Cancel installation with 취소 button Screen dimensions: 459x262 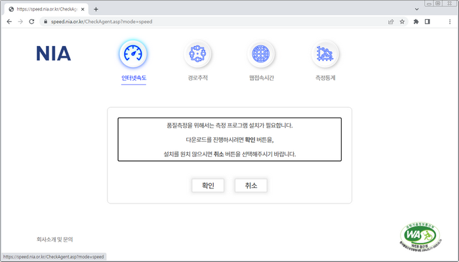point(251,186)
